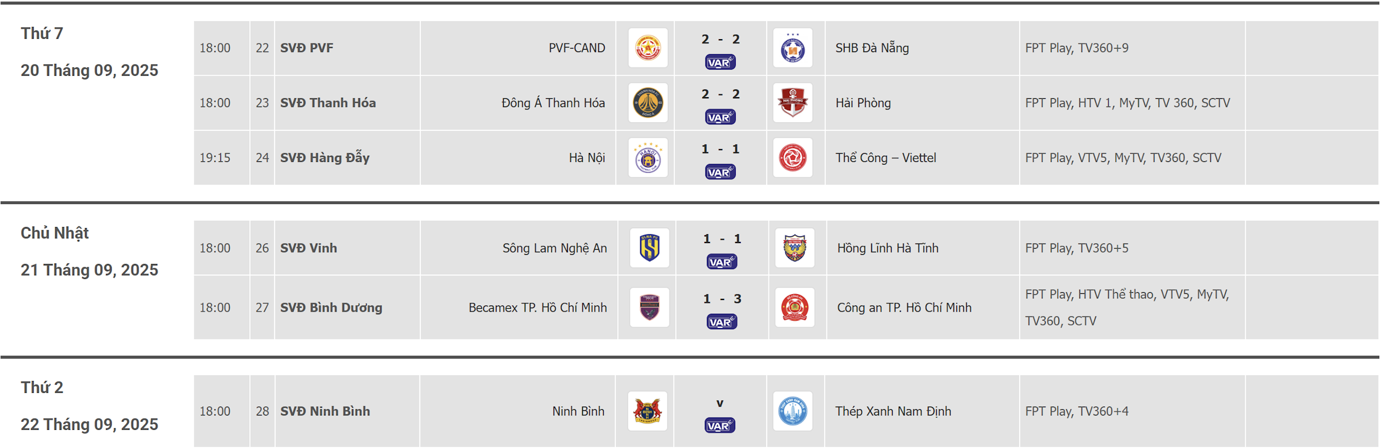
Task: Click VAR badge for match 22
Action: [720, 62]
